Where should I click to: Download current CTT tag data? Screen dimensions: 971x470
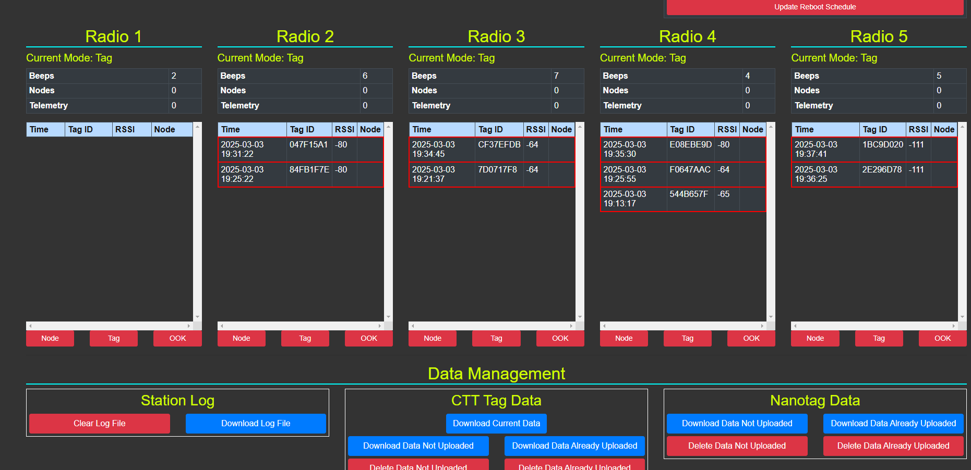[496, 423]
